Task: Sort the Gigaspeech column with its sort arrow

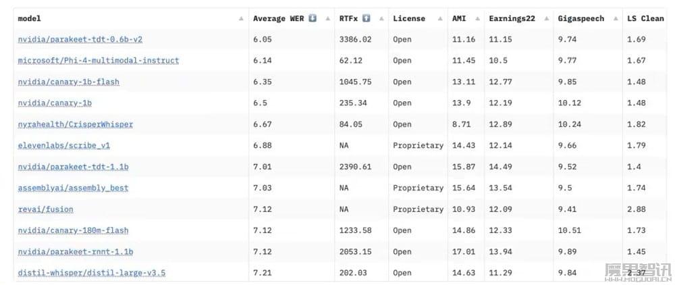Action: (616, 18)
